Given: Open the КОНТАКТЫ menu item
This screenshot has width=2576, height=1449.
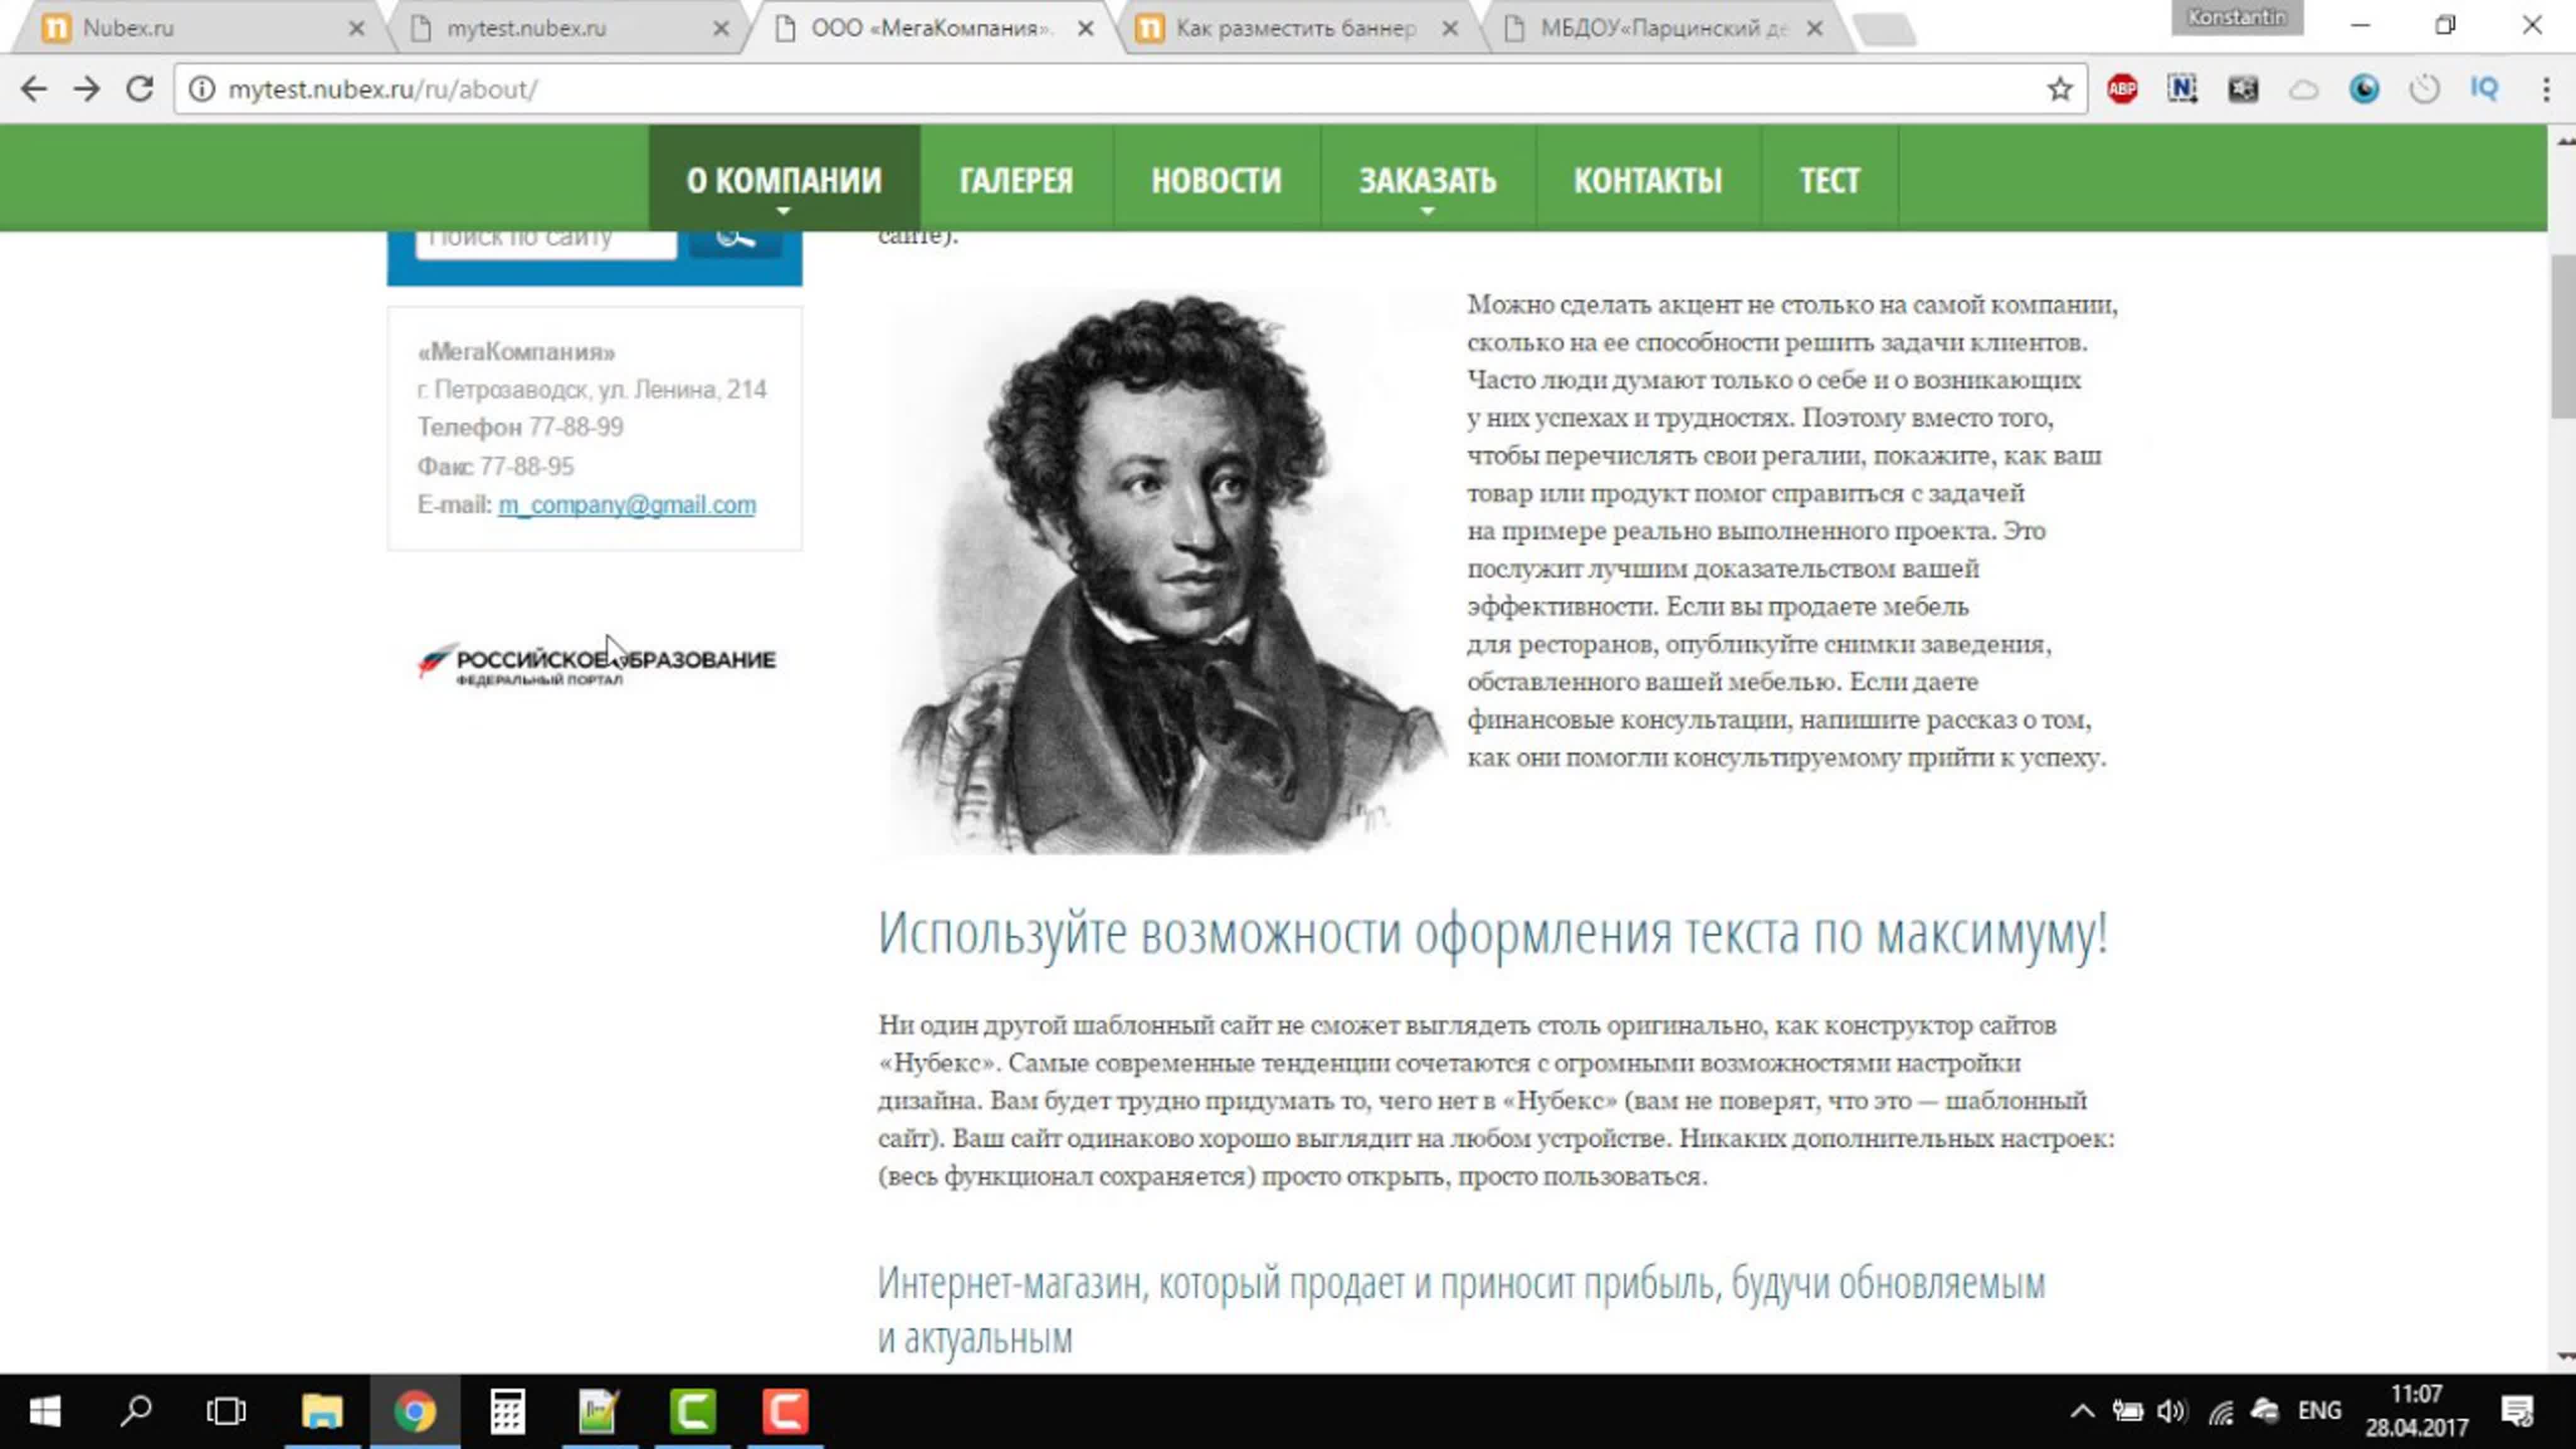Looking at the screenshot, I should pyautogui.click(x=1648, y=179).
